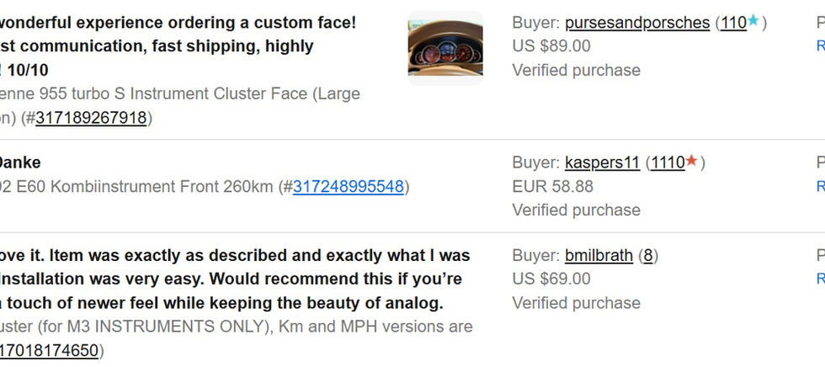825x367 pixels.
Task: Visit buyer kaspers11 profile
Action: coord(602,162)
